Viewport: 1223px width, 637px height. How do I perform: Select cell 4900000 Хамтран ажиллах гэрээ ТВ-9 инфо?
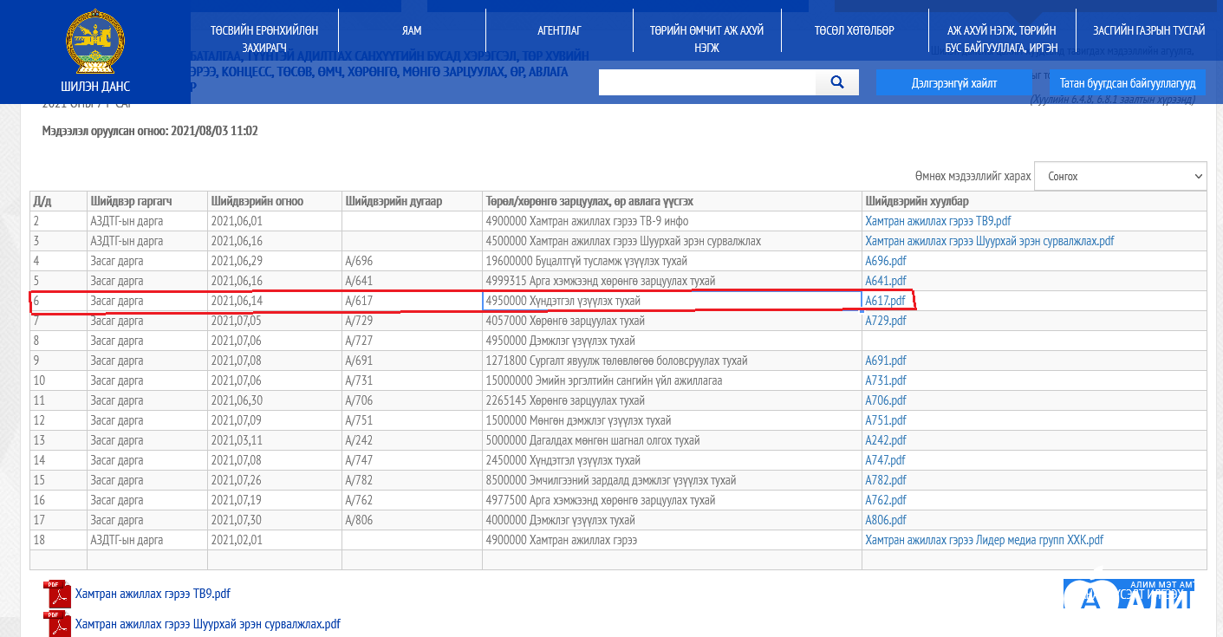tap(672, 221)
